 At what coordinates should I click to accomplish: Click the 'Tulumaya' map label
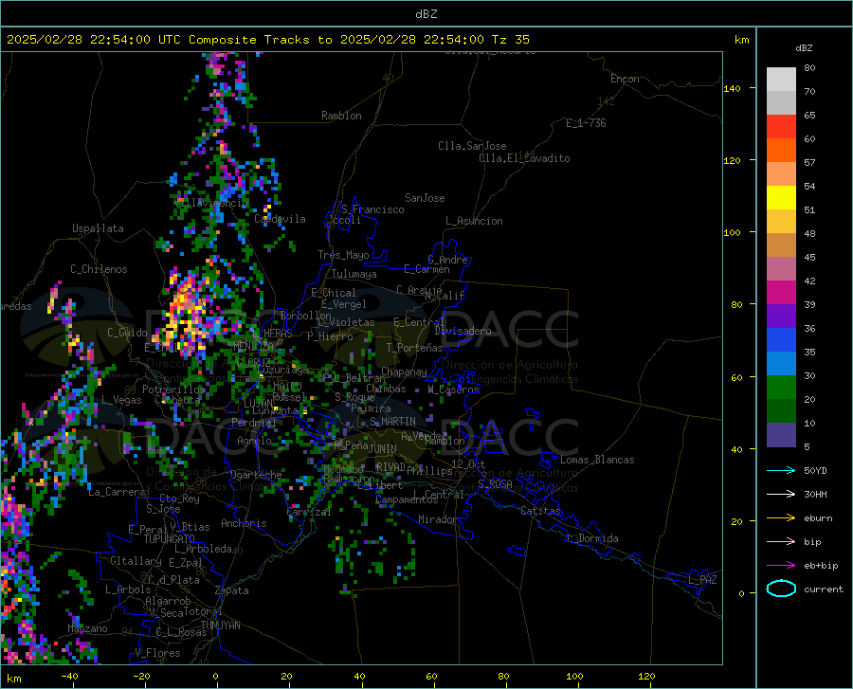[x=354, y=274]
